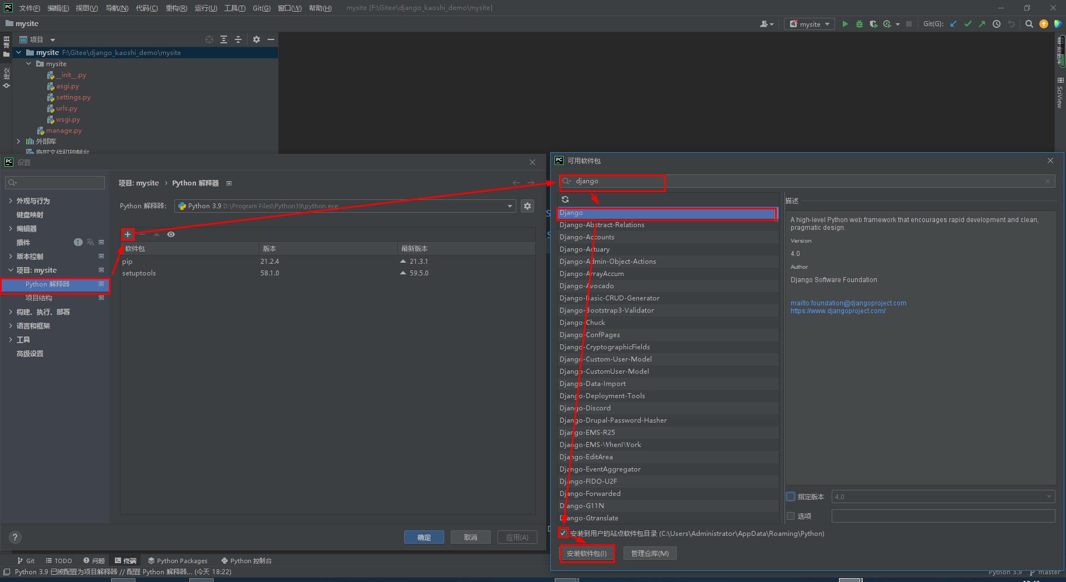Update project using the blue Git arrow

click(x=954, y=24)
